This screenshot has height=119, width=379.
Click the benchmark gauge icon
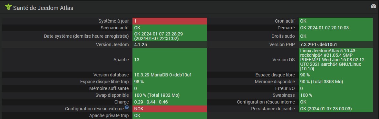(374, 6)
